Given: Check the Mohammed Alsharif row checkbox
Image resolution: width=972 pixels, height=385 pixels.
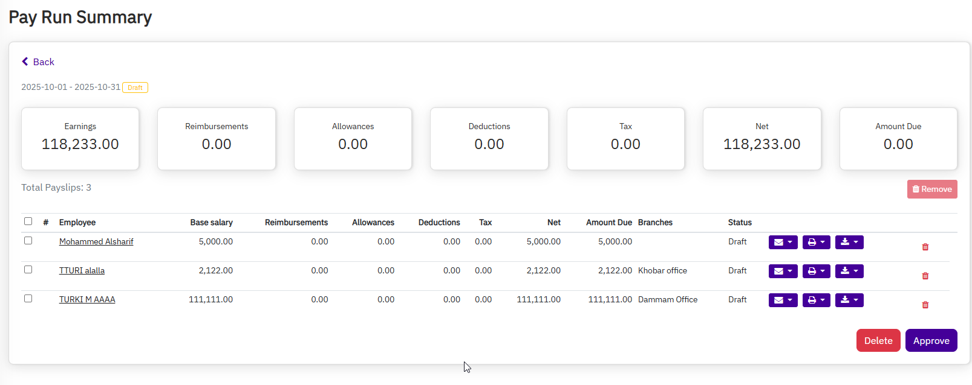Looking at the screenshot, I should coord(28,241).
